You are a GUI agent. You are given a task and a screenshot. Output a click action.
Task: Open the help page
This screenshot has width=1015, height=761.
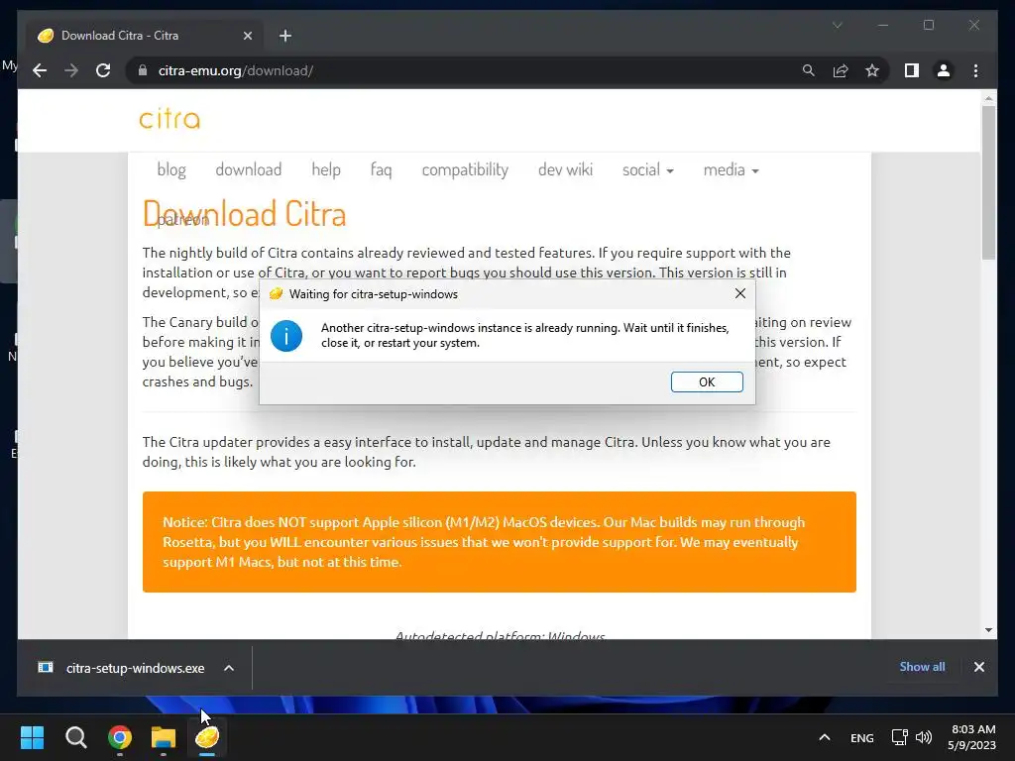click(x=325, y=169)
